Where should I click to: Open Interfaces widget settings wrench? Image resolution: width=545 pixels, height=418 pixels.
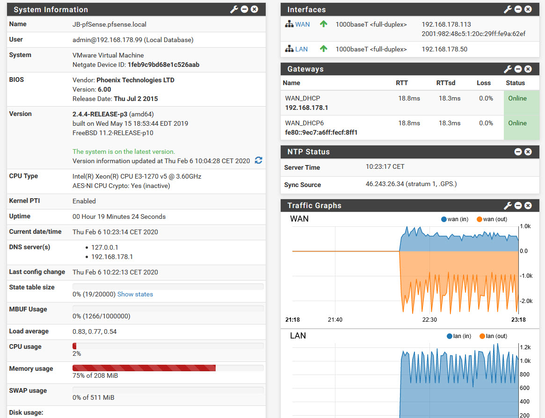(x=508, y=9)
